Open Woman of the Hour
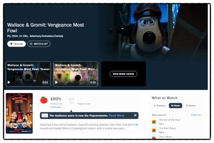 pyautogui.click(x=170, y=120)
